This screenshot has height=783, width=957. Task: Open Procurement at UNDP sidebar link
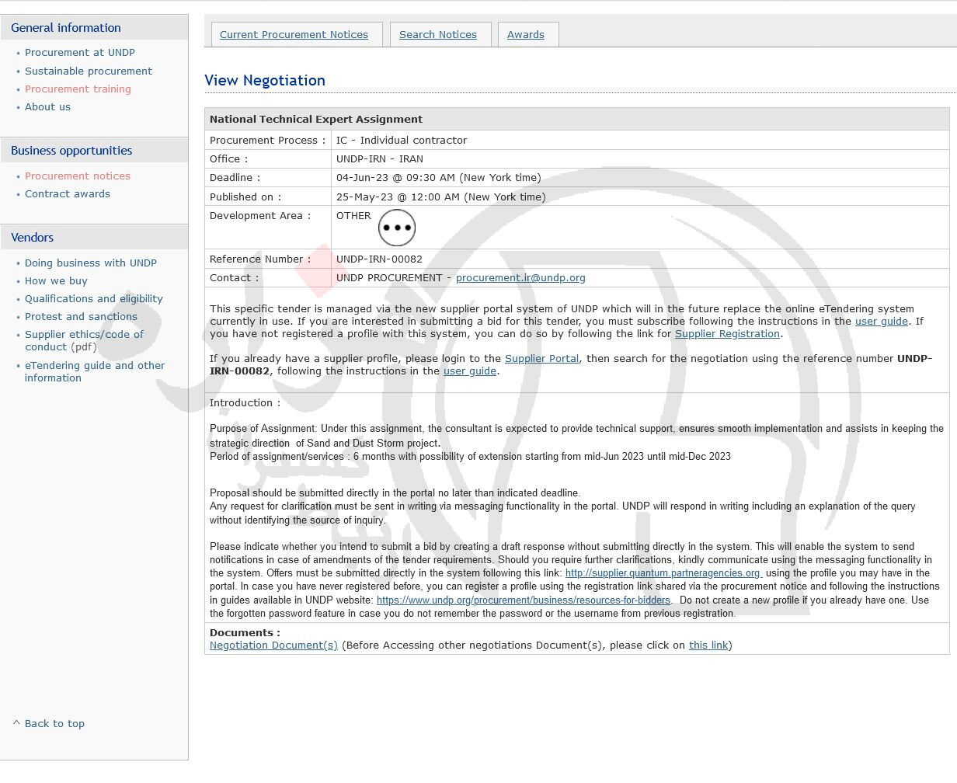click(79, 53)
